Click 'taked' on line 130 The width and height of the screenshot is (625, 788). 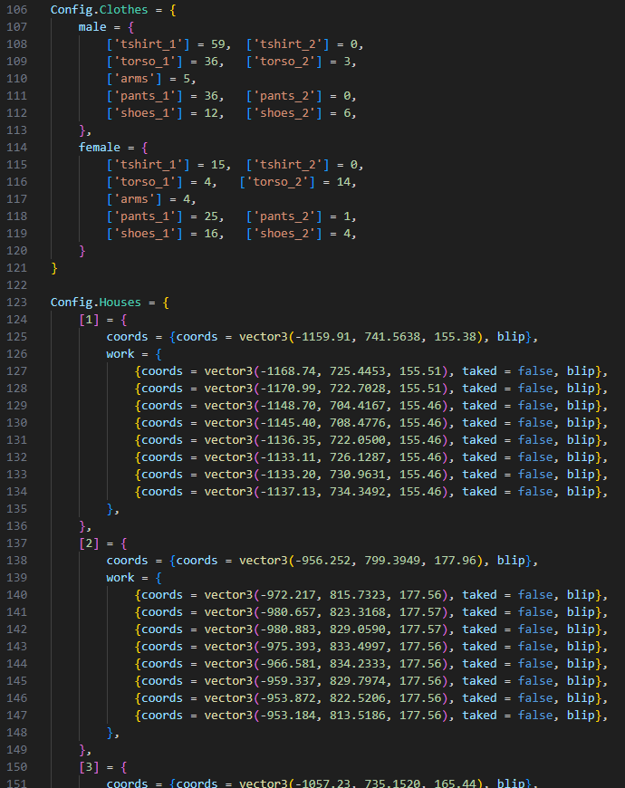479,423
